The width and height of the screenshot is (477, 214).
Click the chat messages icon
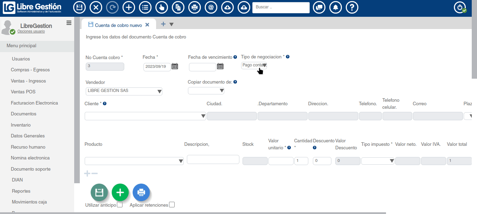pos(319,7)
